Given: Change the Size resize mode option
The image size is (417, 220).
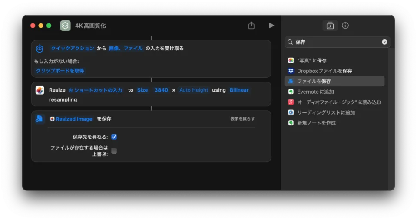Looking at the screenshot, I should point(142,90).
